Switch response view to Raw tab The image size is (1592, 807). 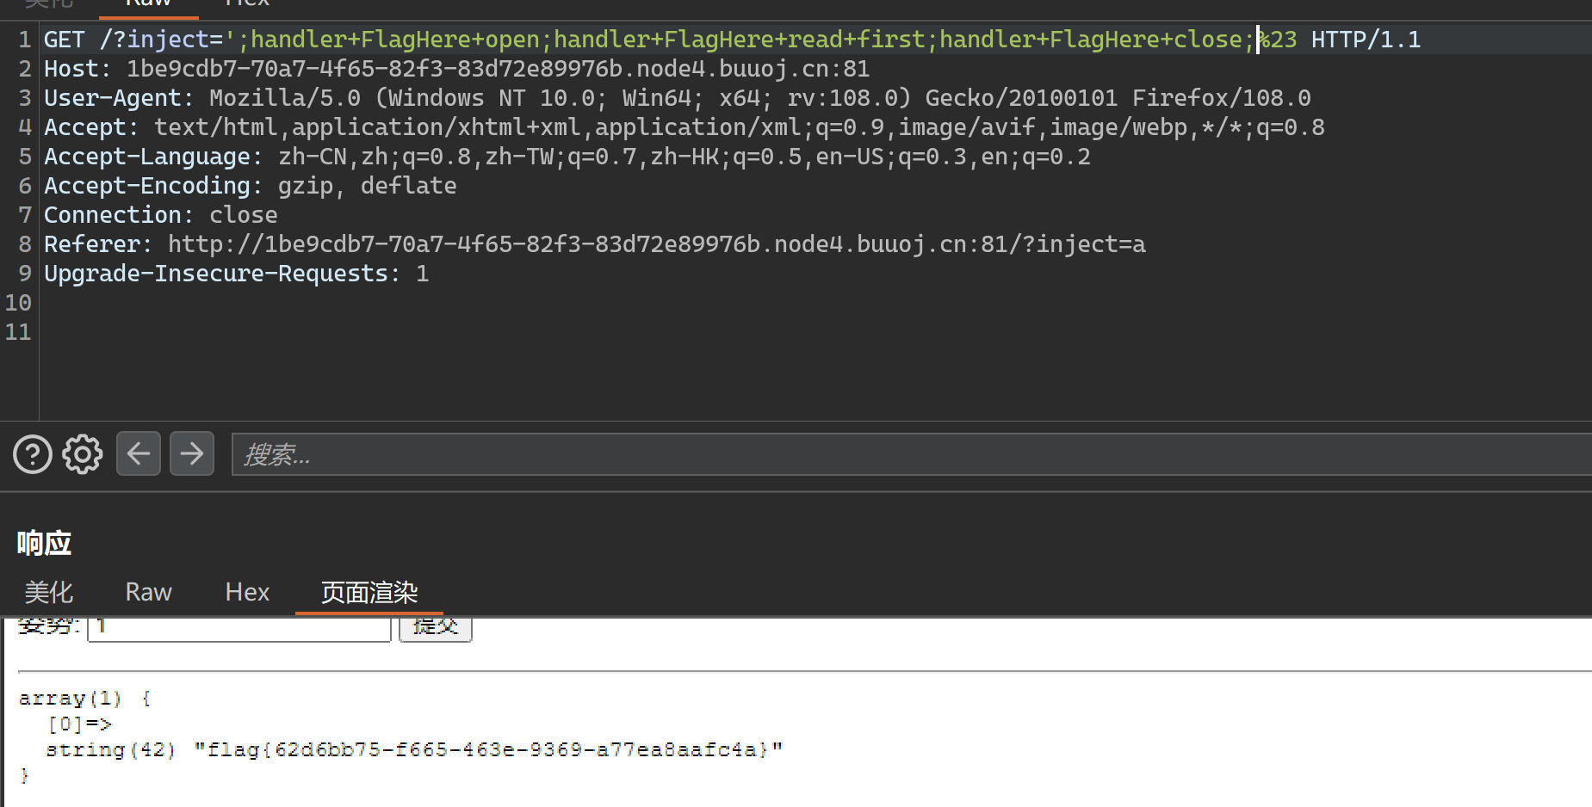(x=148, y=592)
